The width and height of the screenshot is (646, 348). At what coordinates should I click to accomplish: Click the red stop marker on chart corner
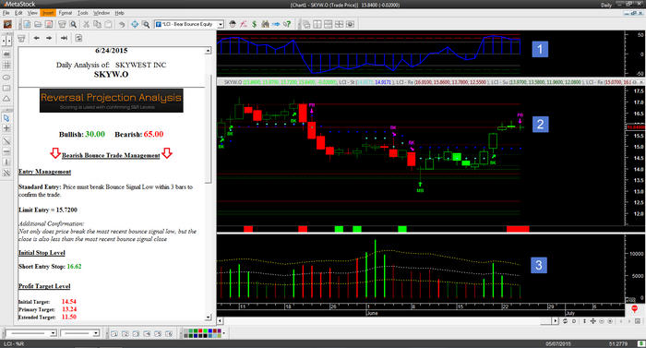tap(635, 308)
